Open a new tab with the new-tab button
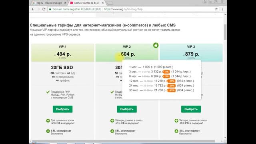 pyautogui.click(x=110, y=3)
